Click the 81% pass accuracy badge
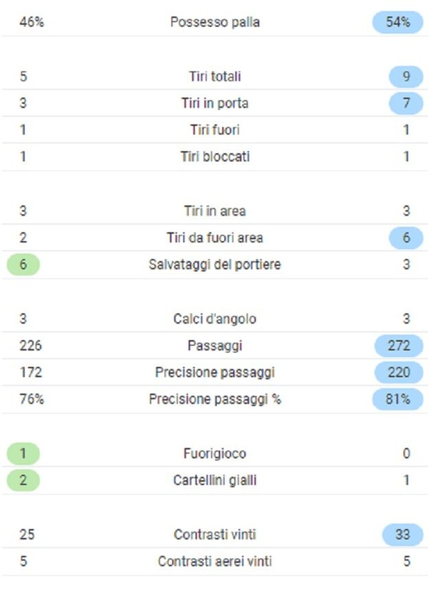The height and width of the screenshot is (595, 439). [x=398, y=399]
